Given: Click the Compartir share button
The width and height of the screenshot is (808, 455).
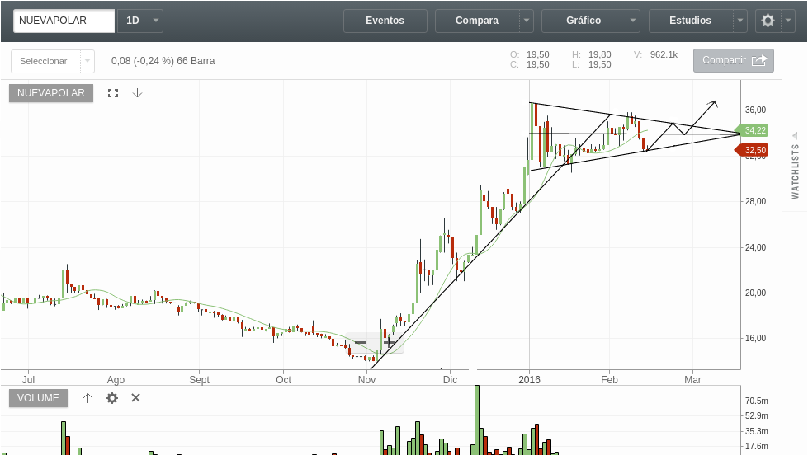Looking at the screenshot, I should (x=733, y=60).
